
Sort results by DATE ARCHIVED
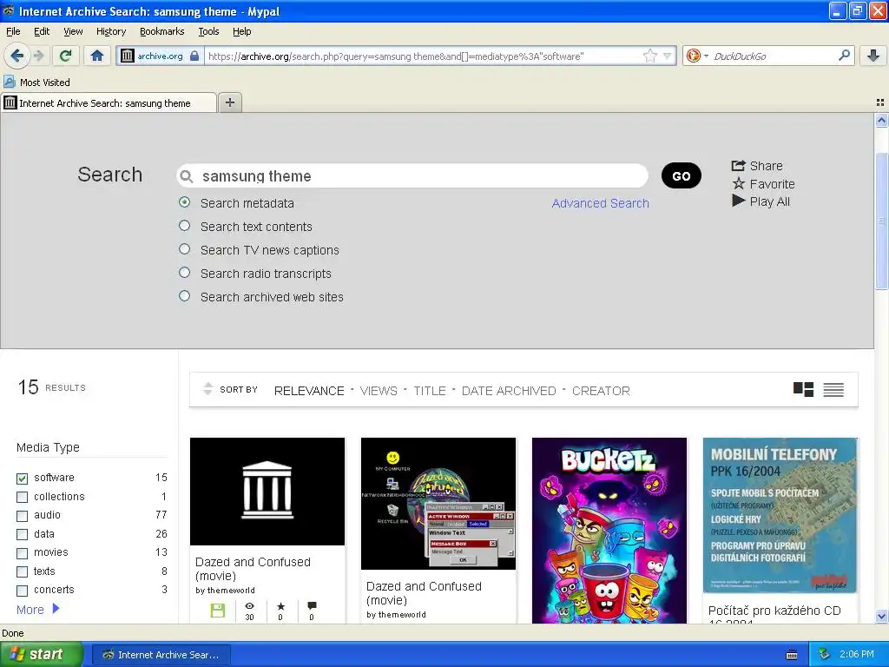[509, 391]
